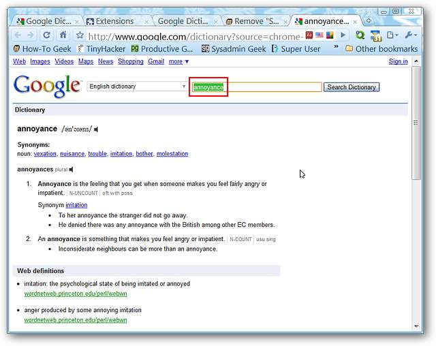The image size is (436, 346).
Task: Close the annoyance tab
Action: pyautogui.click(x=354, y=22)
